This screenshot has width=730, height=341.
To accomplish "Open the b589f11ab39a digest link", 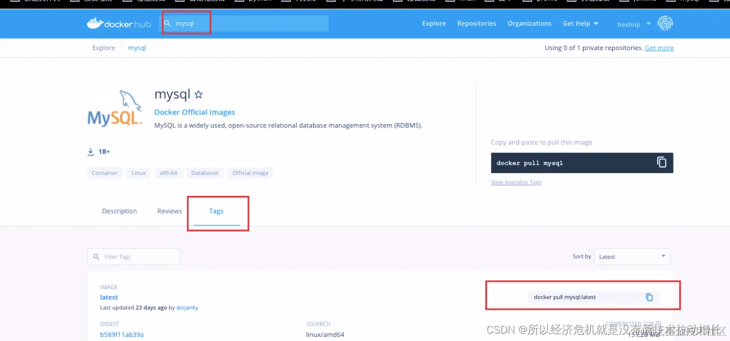I will (121, 335).
